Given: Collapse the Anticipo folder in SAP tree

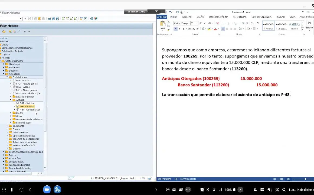Looking at the screenshot, I should (11, 100).
